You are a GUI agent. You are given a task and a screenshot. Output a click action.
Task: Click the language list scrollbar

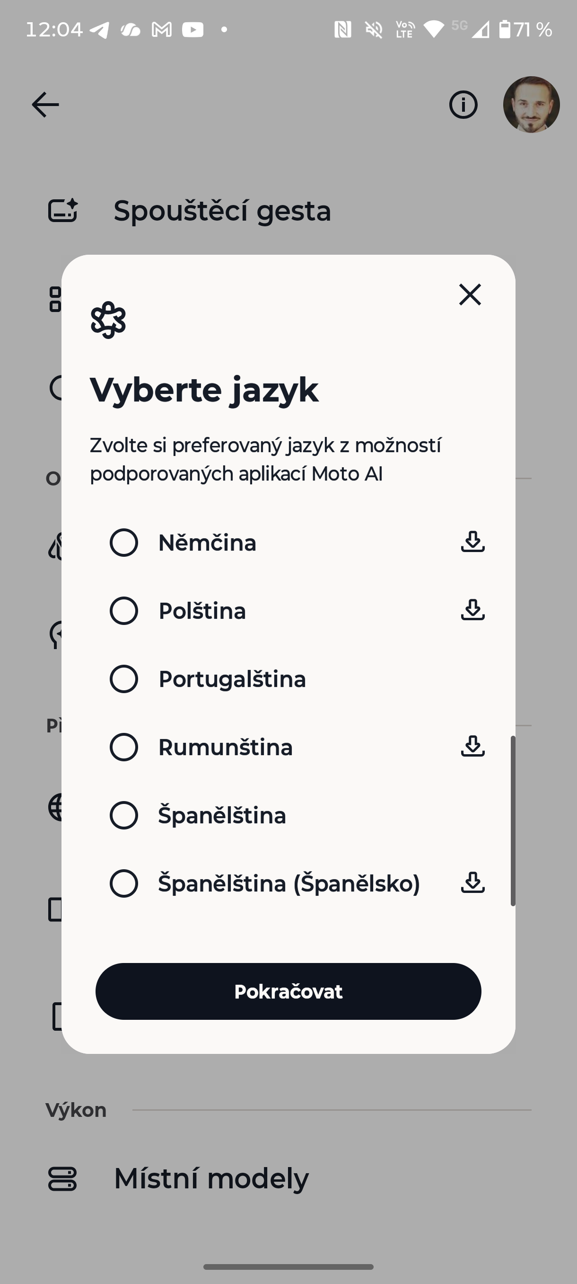click(x=512, y=820)
